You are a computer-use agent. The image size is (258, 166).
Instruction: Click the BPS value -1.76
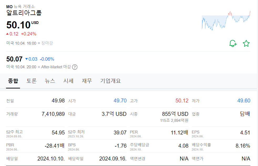pos(121,146)
